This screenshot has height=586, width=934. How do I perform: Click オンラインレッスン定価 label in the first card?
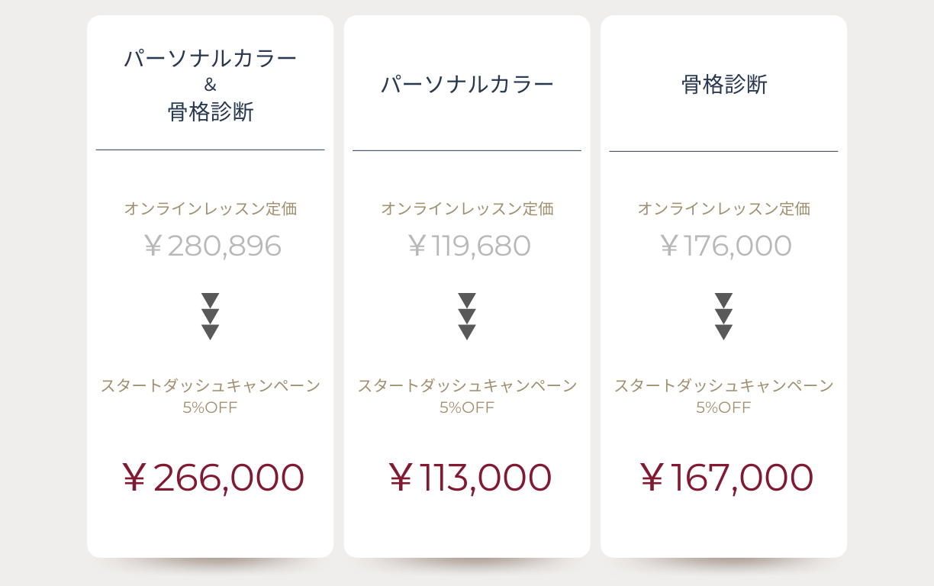[x=211, y=208]
